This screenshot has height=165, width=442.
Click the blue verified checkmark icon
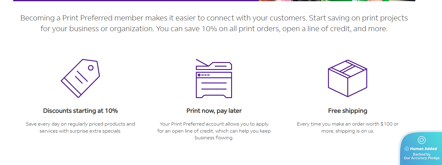(407, 149)
